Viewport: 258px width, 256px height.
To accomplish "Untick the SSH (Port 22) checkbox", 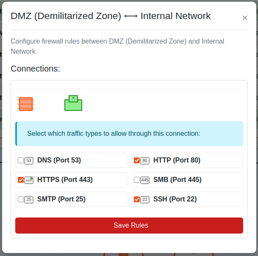I will (x=137, y=199).
